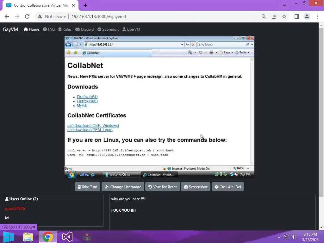
Task: Expand the IE 100% zoom dropdown
Action: click(248, 168)
